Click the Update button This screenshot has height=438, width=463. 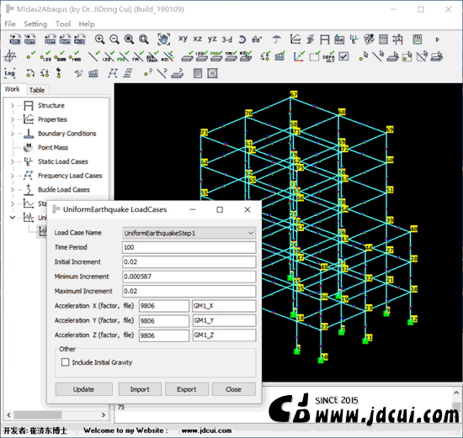[x=83, y=389]
